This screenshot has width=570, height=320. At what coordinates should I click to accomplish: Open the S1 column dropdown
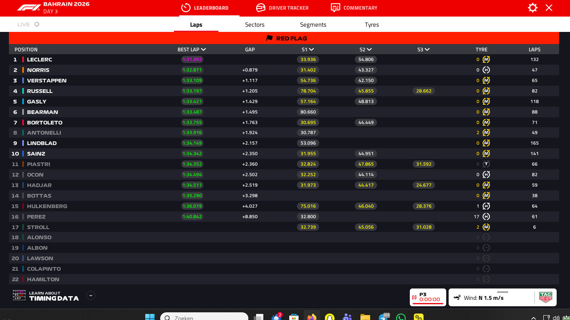point(311,49)
